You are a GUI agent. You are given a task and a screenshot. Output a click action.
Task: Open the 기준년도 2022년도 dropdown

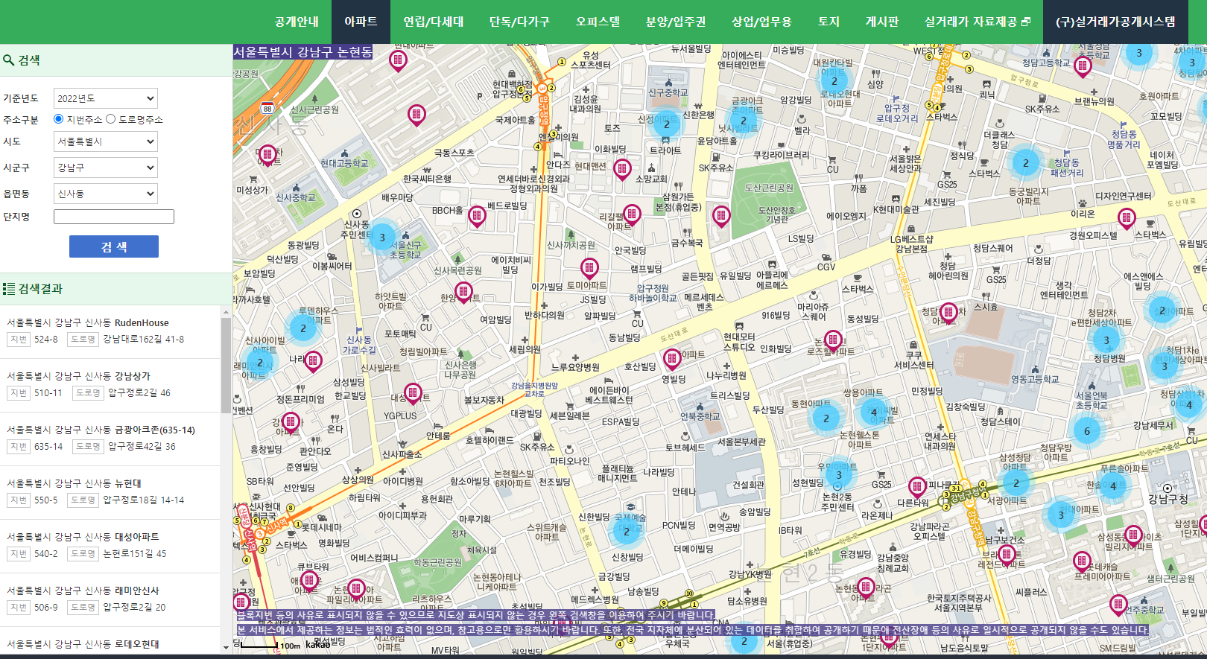coord(106,98)
